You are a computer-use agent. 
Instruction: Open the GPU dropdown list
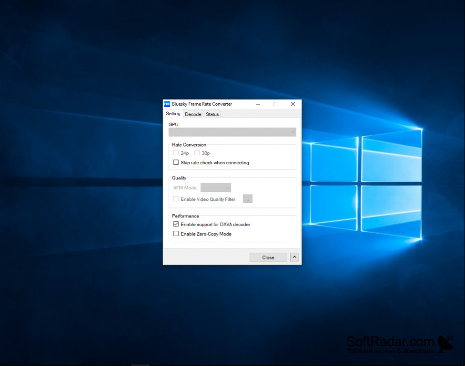tap(232, 132)
